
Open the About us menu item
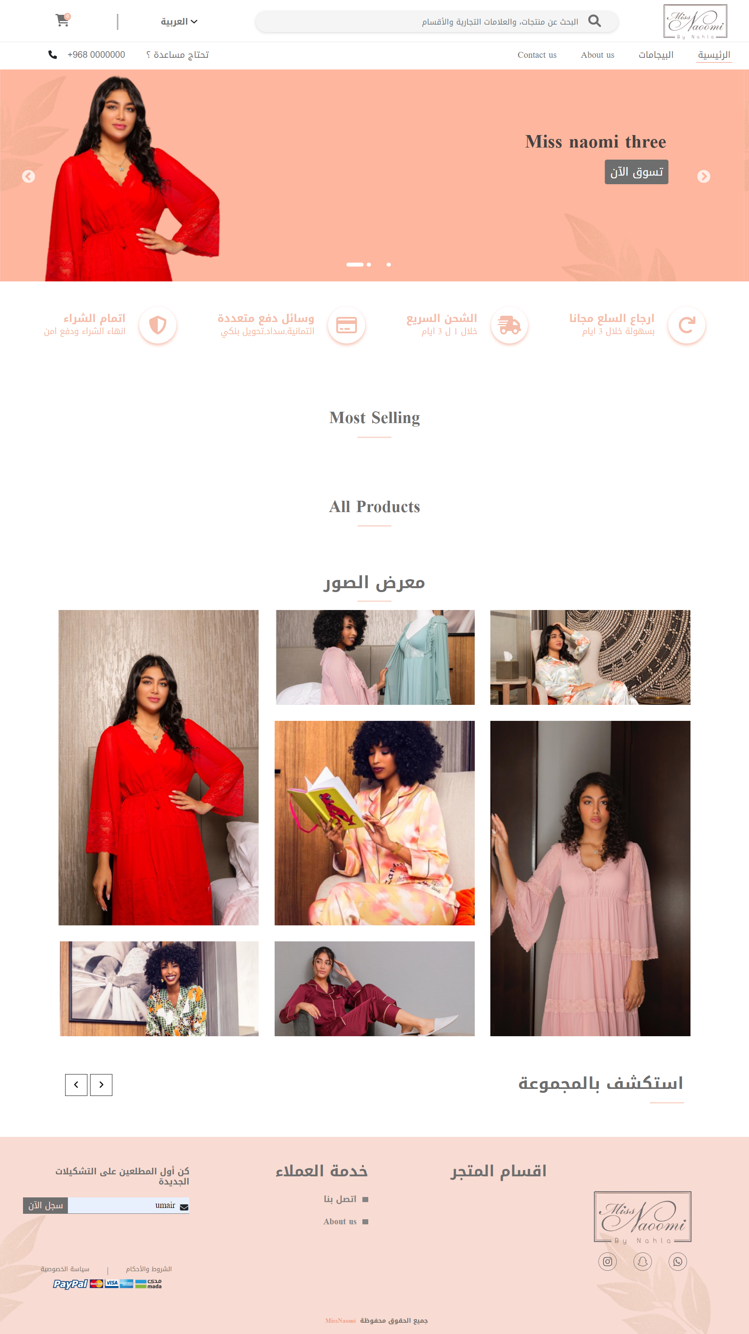point(597,55)
